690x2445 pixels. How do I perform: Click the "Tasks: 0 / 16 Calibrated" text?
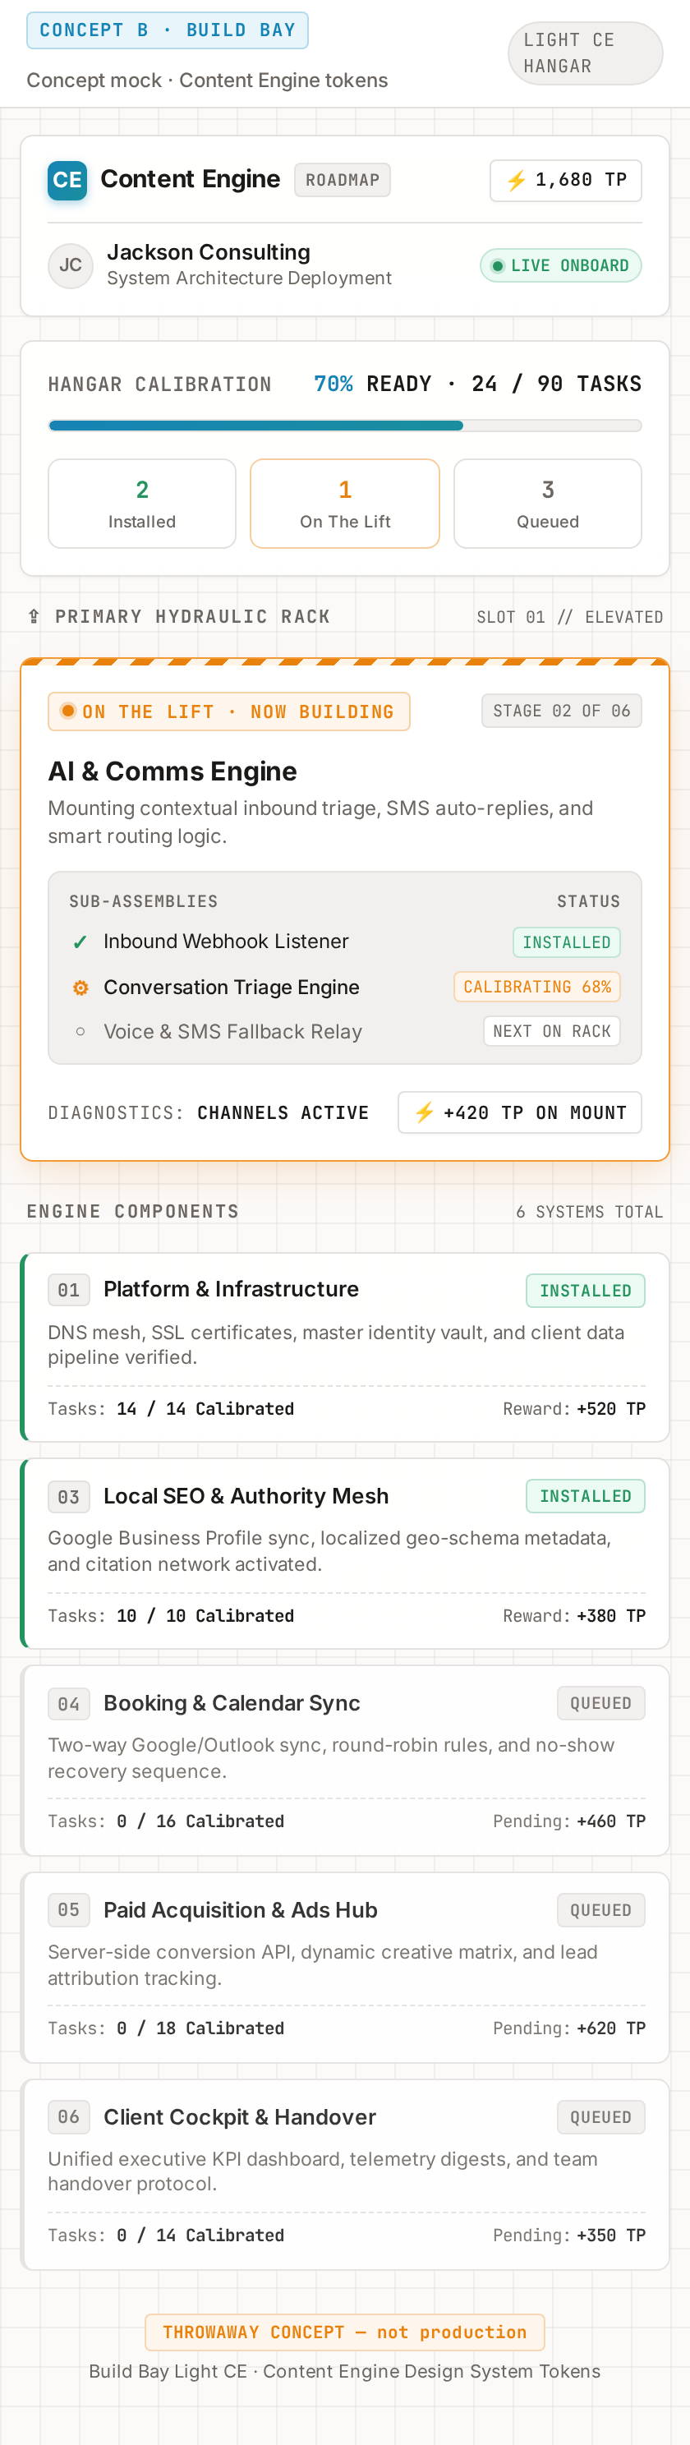pos(166,1821)
